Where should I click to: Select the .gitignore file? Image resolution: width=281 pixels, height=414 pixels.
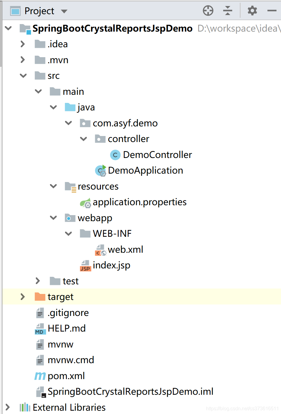coord(68,313)
